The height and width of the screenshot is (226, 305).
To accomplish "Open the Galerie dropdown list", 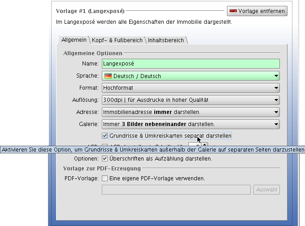I will click(276, 124).
